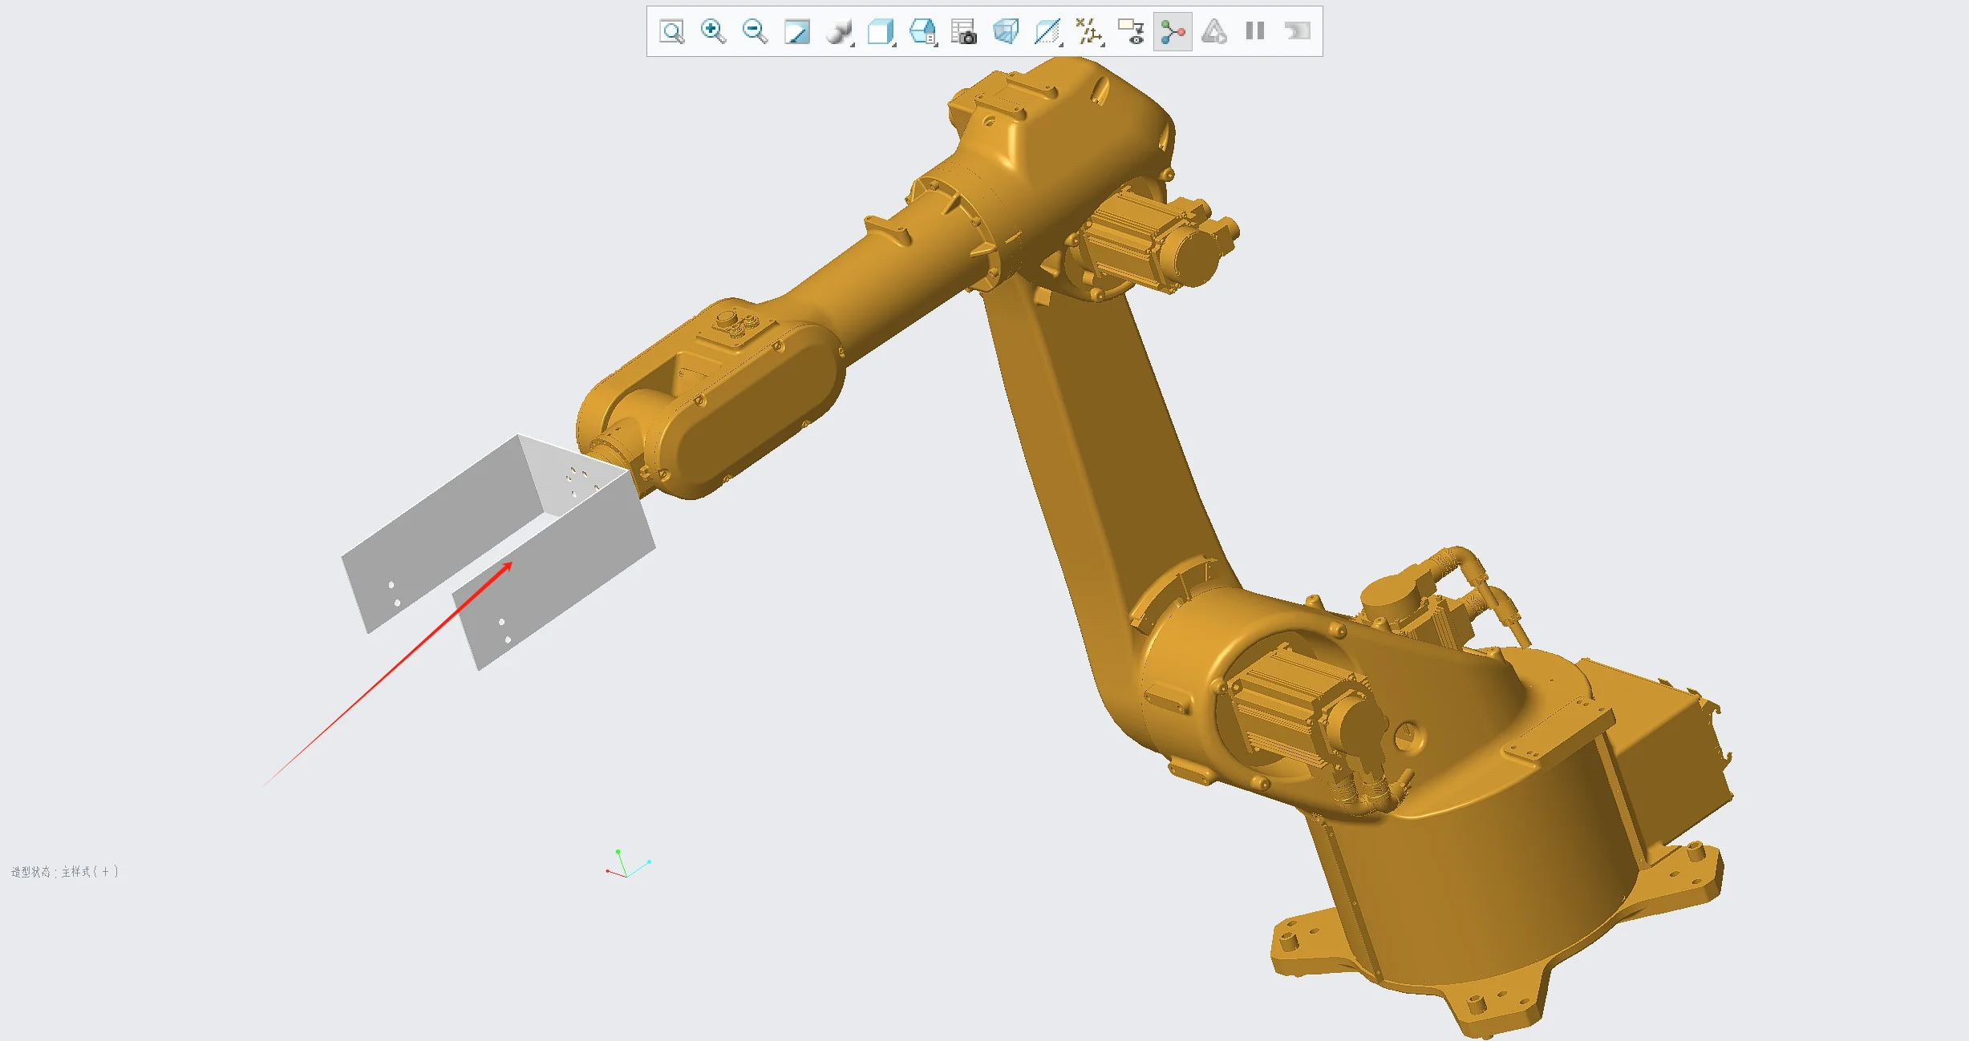Click the warning triangle indicator icon
The height and width of the screenshot is (1041, 1969).
[x=1213, y=30]
